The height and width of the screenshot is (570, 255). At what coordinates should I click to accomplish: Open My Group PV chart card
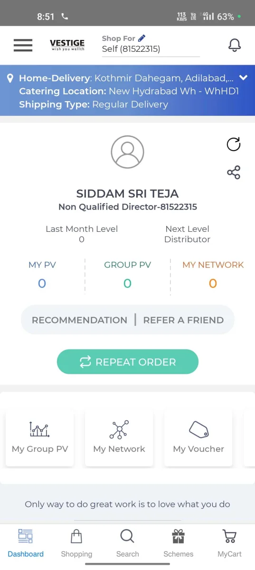40,438
